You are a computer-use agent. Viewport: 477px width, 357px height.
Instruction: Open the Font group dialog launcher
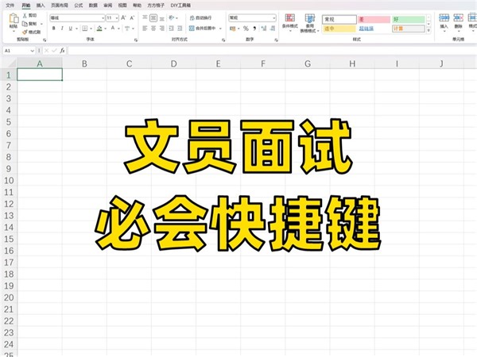click(136, 40)
